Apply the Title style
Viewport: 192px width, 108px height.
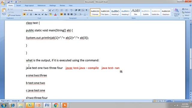point(136,12)
